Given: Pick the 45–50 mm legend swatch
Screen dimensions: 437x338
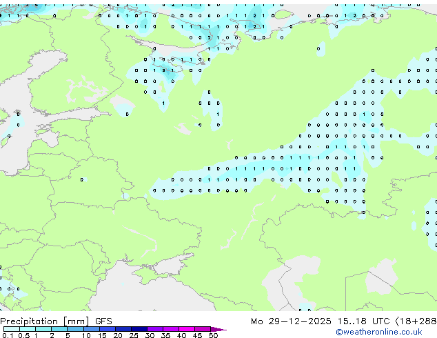Looking at the screenshot, I should pos(203,329).
